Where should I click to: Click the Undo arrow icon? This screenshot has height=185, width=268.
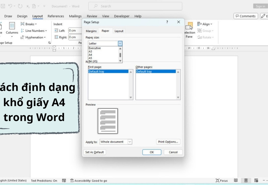tap(10, 6)
